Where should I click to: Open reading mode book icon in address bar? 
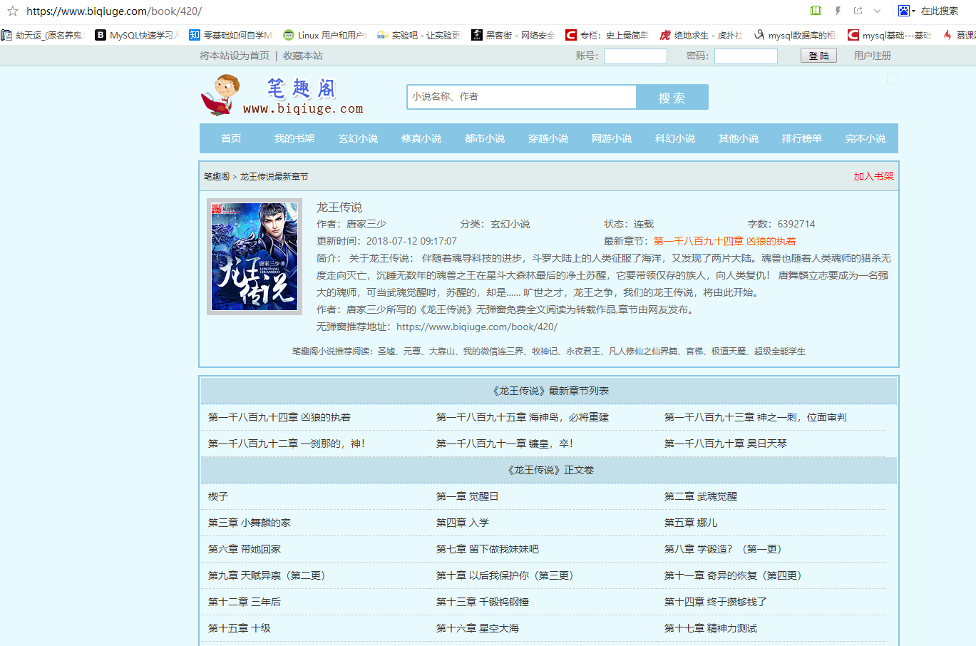tap(816, 11)
